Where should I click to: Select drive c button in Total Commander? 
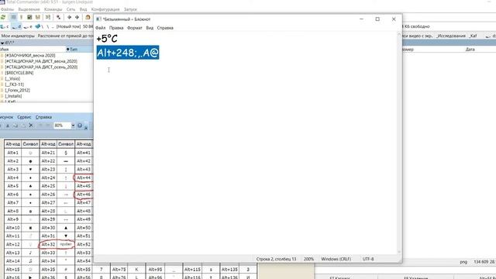click(x=5, y=26)
